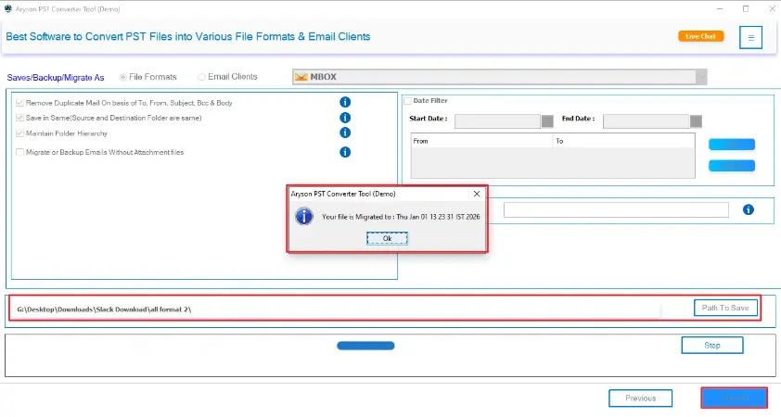This screenshot has width=781, height=417.
Task: Select the File Formats radio button
Action: pos(122,77)
